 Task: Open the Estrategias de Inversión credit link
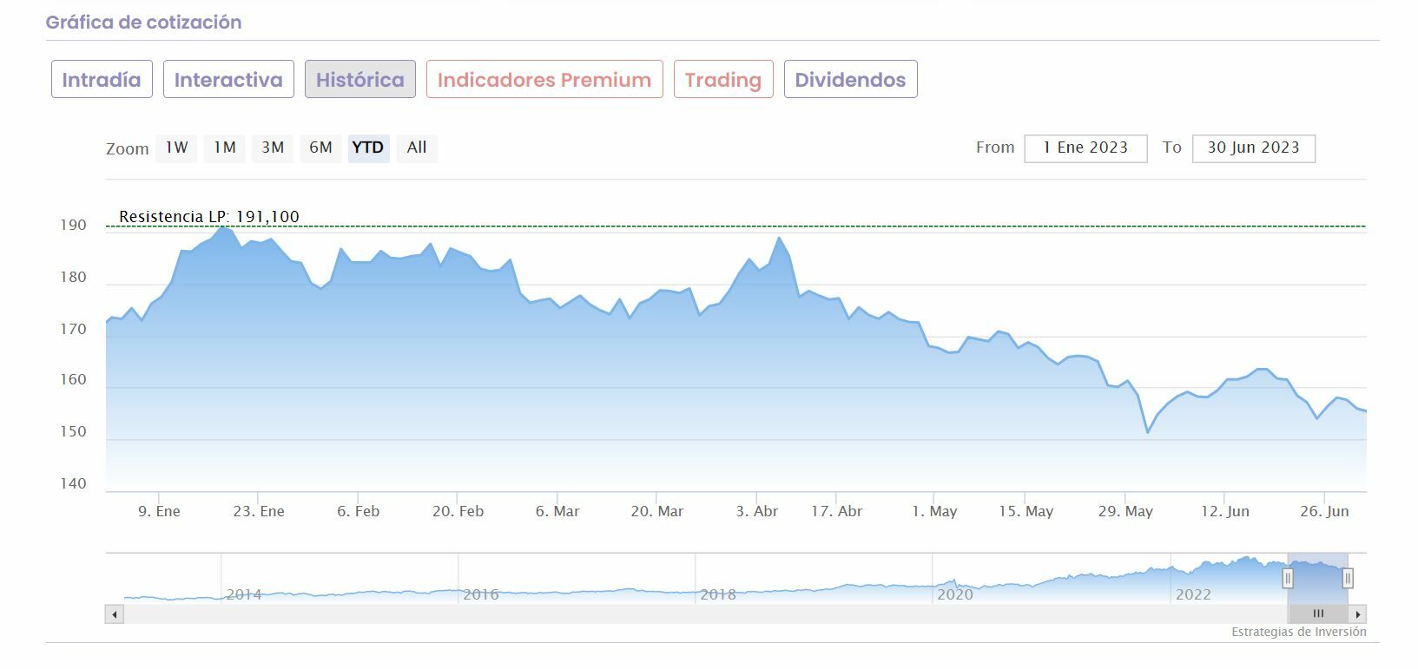1298,633
